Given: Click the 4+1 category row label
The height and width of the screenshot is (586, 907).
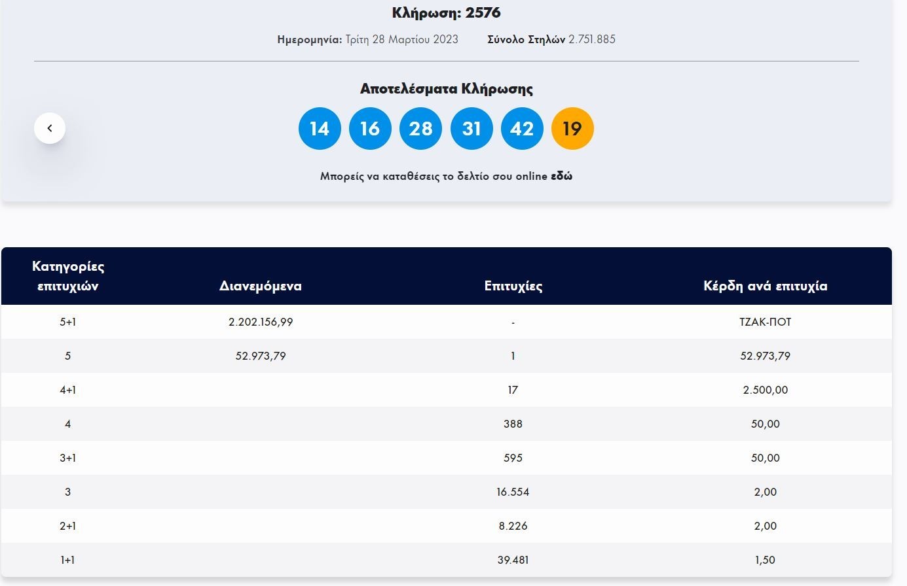Looking at the screenshot, I should click(x=68, y=390).
